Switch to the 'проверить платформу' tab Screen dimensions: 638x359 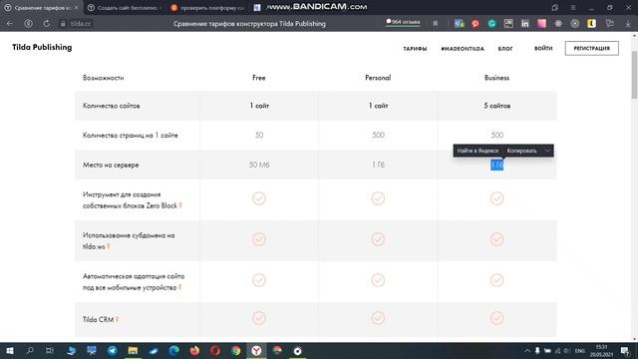coord(207,8)
